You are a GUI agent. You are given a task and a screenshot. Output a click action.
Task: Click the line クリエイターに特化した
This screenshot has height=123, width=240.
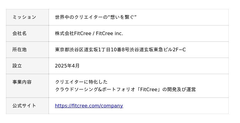pyautogui.click(x=81, y=82)
